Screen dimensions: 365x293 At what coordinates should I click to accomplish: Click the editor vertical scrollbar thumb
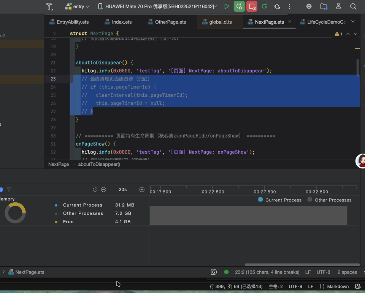click(357, 68)
